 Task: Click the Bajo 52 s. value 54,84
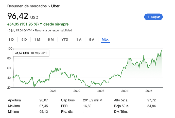click(151, 106)
